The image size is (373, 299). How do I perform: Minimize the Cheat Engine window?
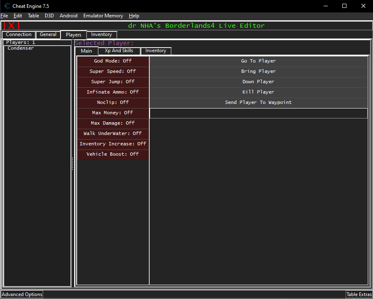pyautogui.click(x=326, y=6)
